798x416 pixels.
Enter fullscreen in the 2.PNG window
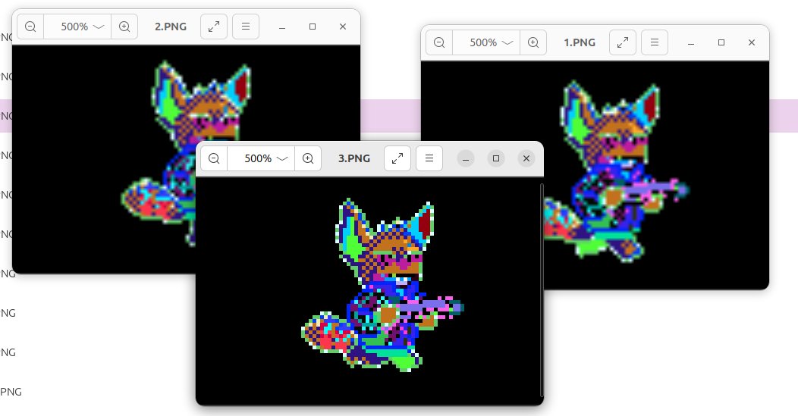click(214, 27)
